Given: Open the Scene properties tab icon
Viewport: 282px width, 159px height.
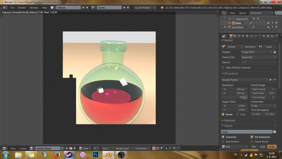Looking at the screenshot, I should point(239,36).
